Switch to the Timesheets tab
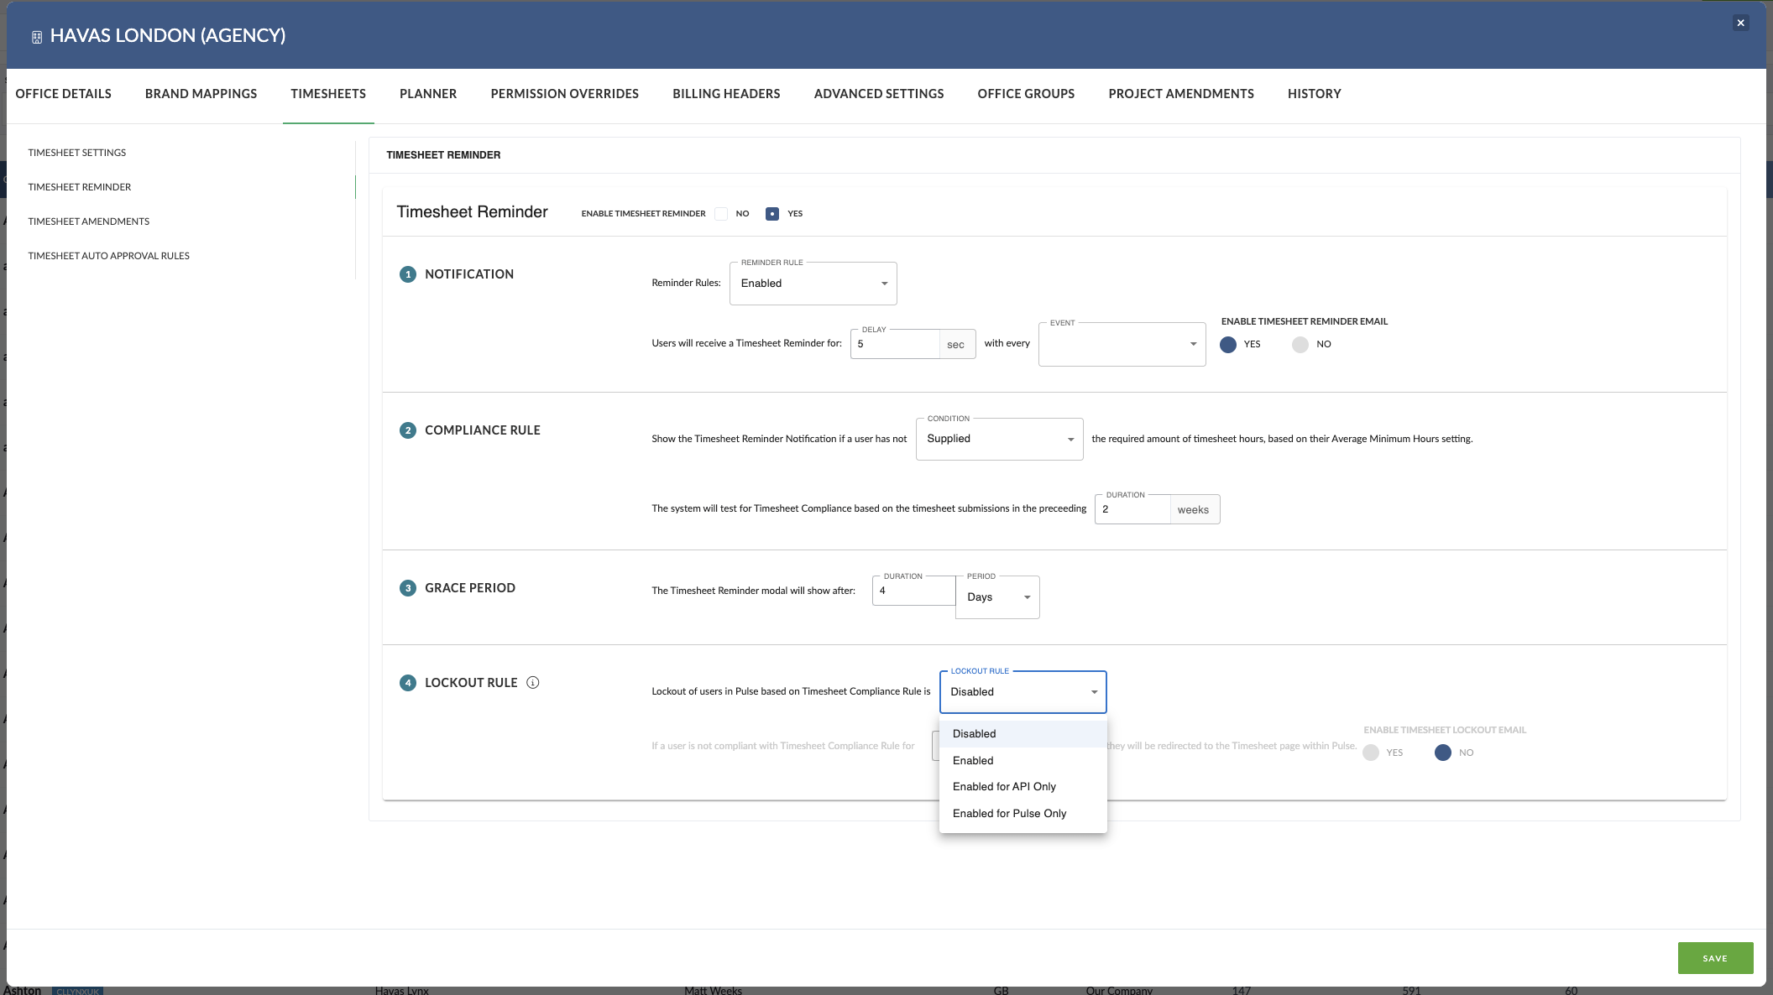 pyautogui.click(x=328, y=94)
